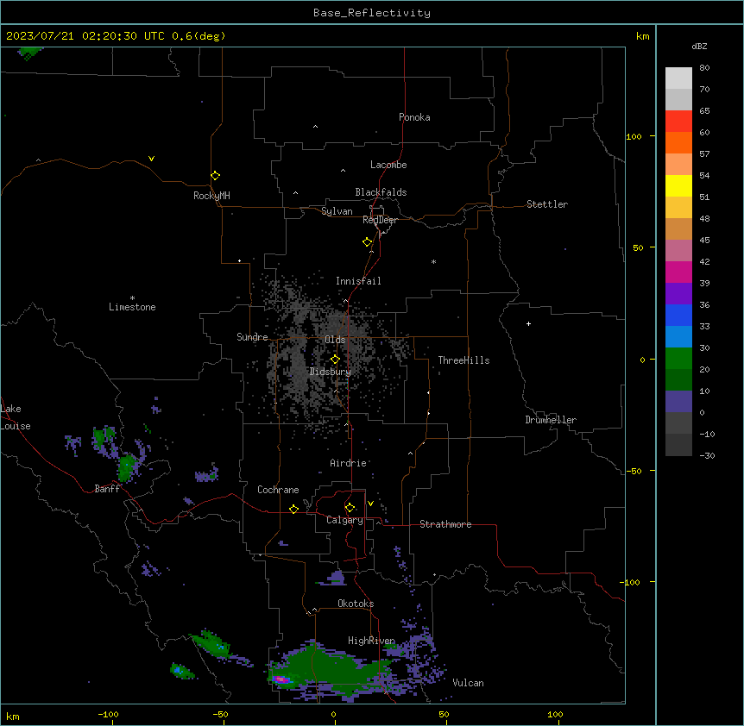Click the Cochrane label
Screen dimensions: 744x726
(278, 490)
